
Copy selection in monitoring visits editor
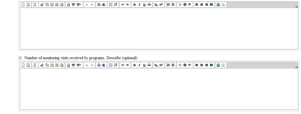[47, 65]
